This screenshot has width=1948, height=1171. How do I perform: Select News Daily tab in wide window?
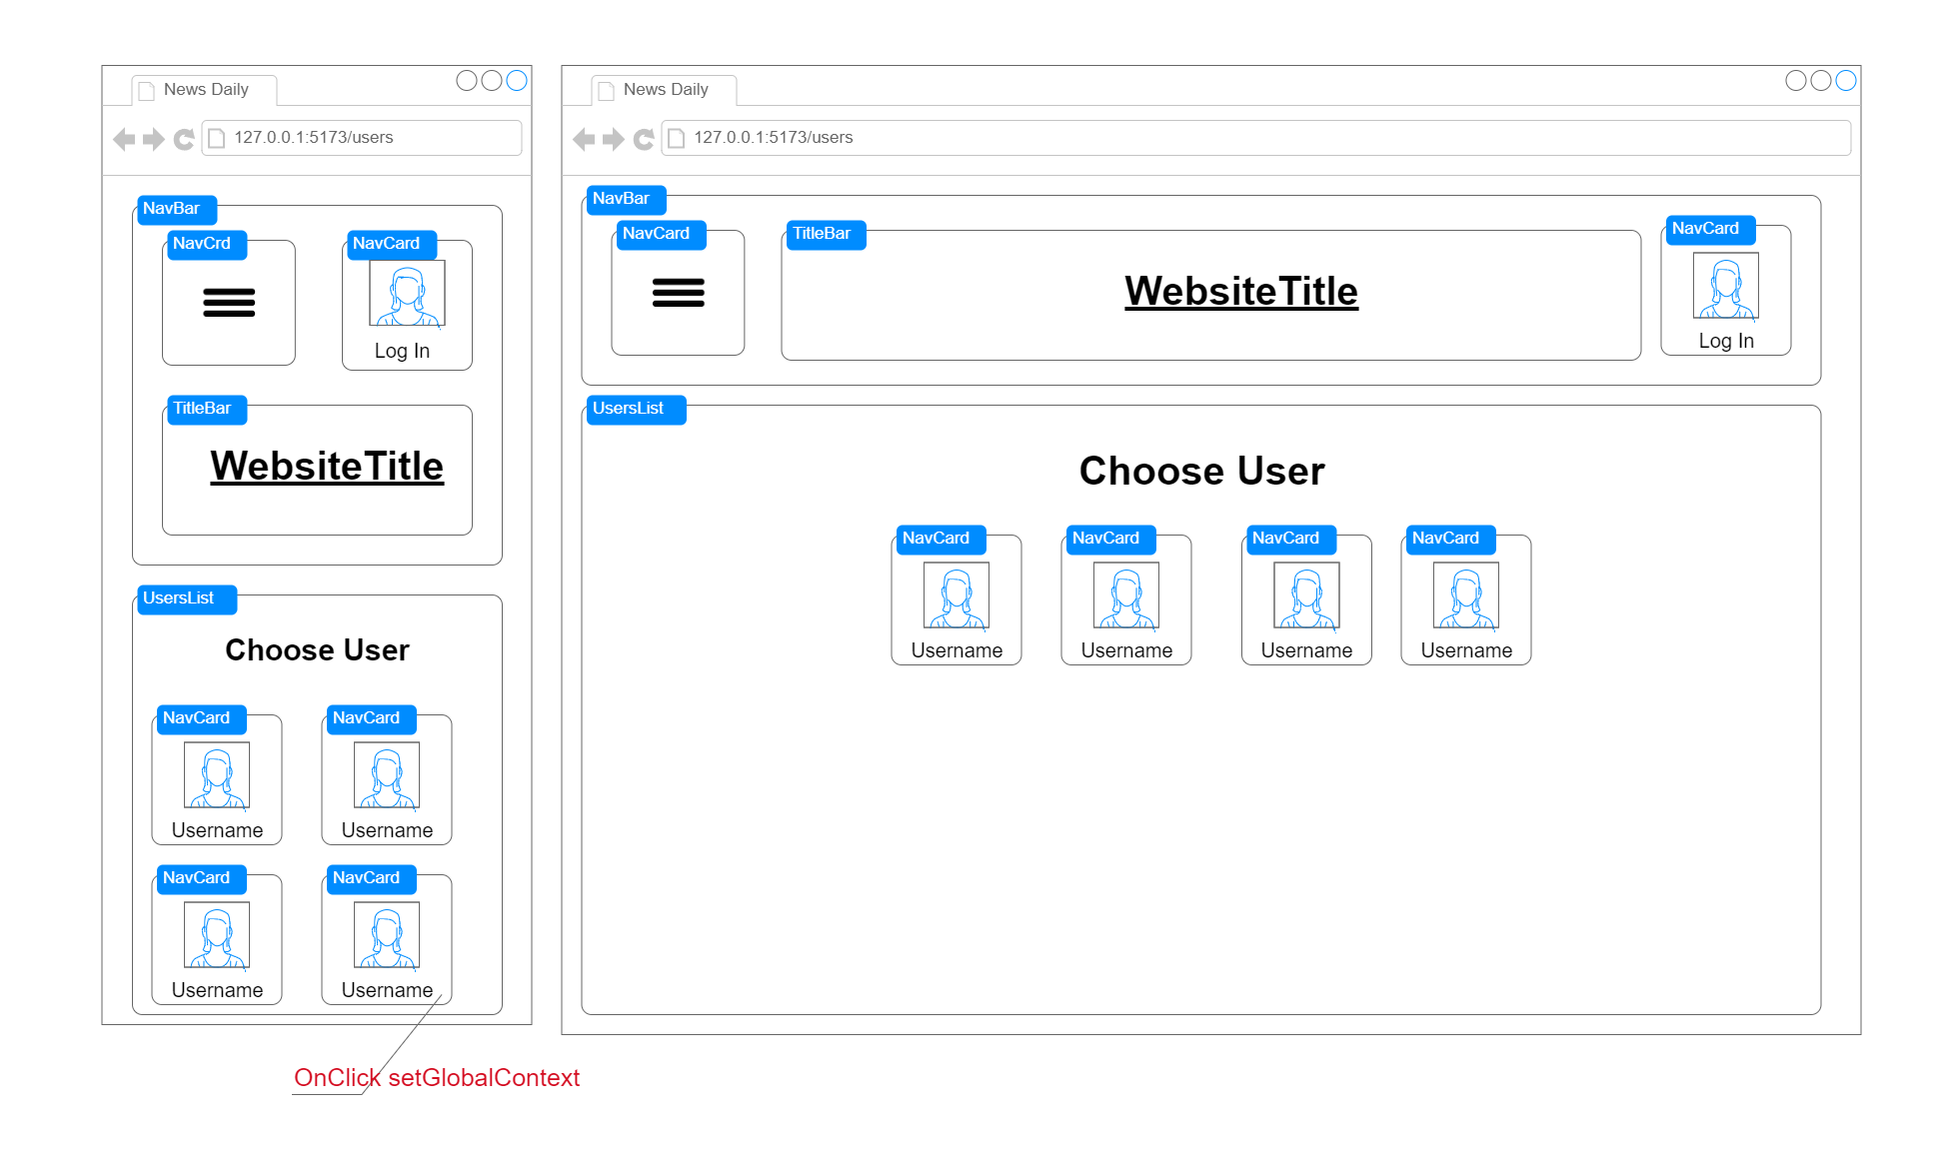coord(665,90)
